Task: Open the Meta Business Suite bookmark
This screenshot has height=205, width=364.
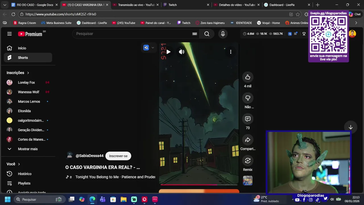Action: click(56, 23)
